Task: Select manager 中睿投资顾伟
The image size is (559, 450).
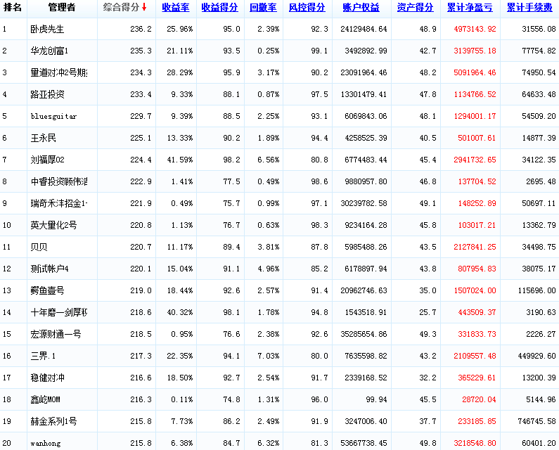Action: [59, 181]
